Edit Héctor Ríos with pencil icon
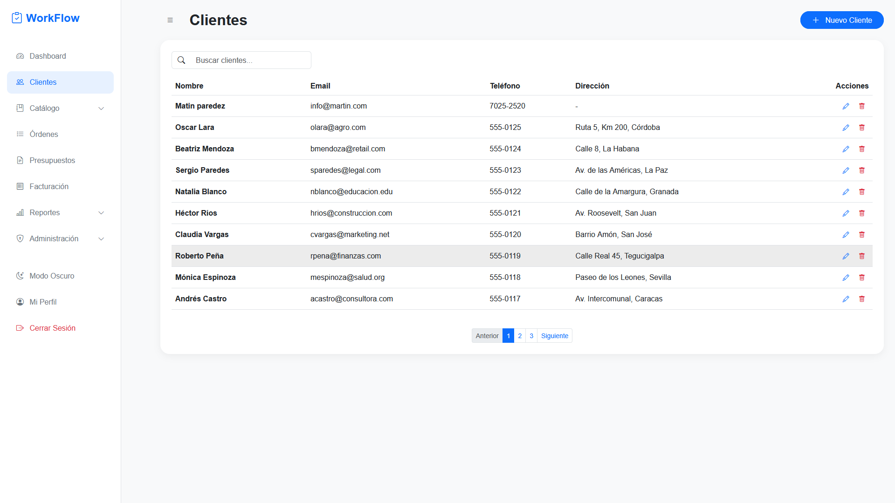Viewport: 895px width, 503px height. pos(846,213)
